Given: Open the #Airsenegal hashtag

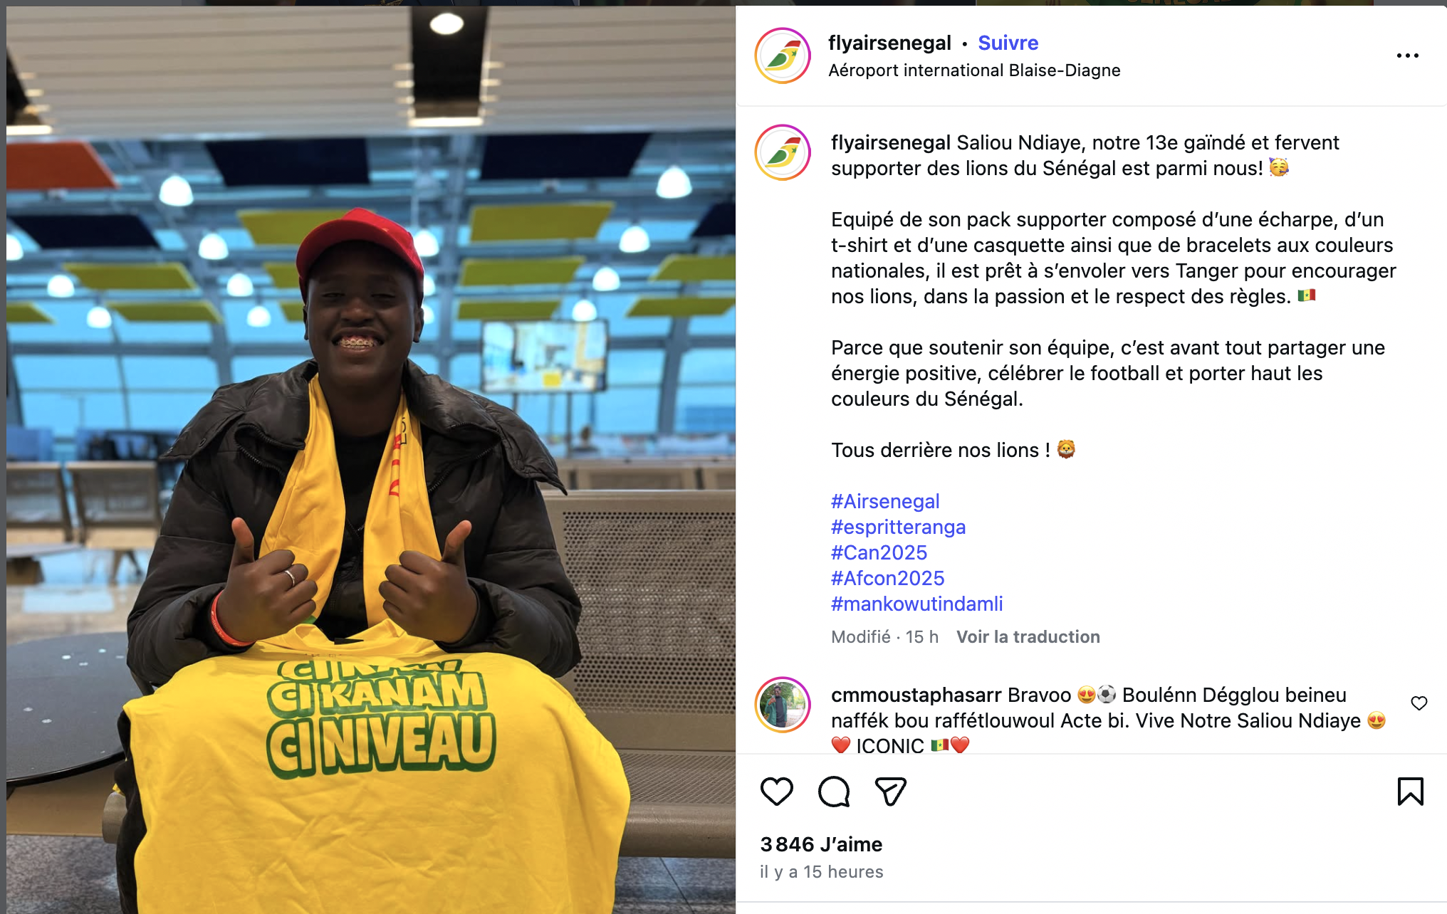Looking at the screenshot, I should (x=885, y=501).
